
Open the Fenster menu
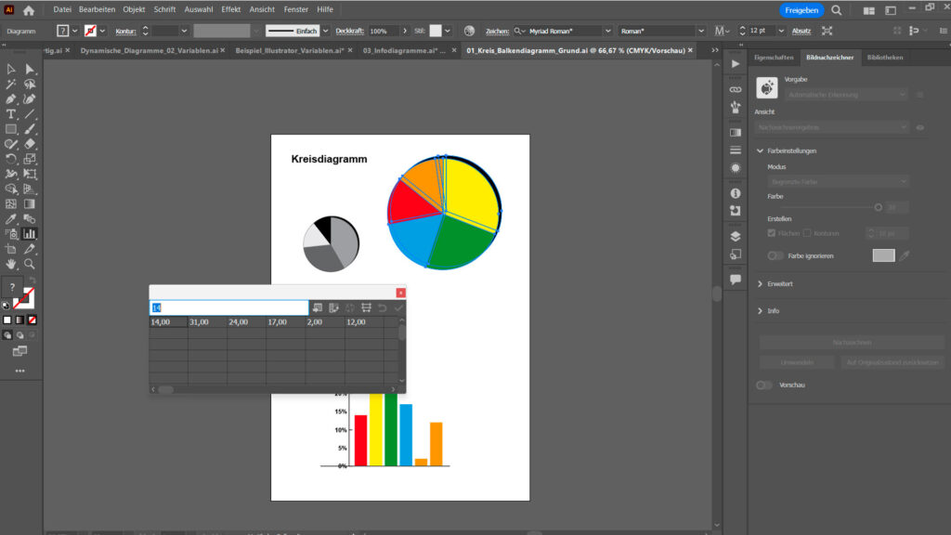296,9
